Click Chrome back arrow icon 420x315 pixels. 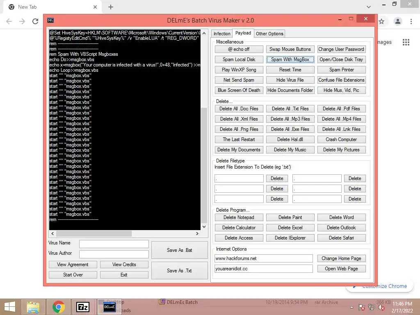(x=9, y=21)
